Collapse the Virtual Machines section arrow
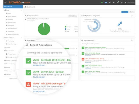The height and width of the screenshot is (104, 139). [x=21, y=38]
